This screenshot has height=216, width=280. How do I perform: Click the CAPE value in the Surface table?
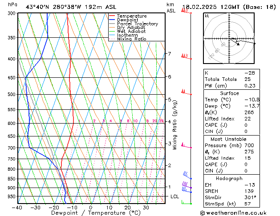point(246,125)
